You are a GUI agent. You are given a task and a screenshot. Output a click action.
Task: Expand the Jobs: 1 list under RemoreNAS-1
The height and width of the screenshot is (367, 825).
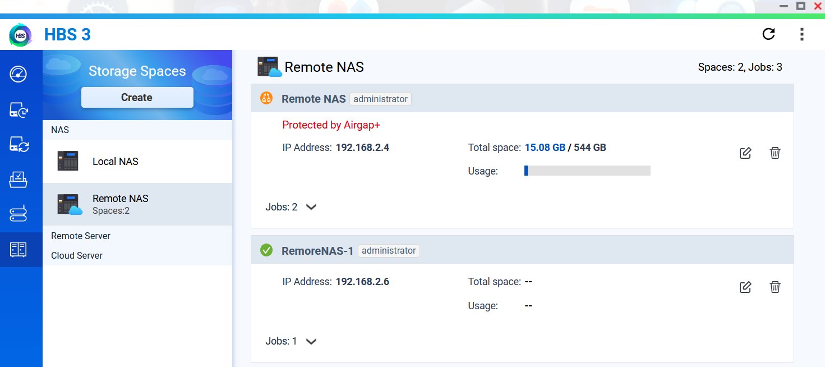[311, 341]
